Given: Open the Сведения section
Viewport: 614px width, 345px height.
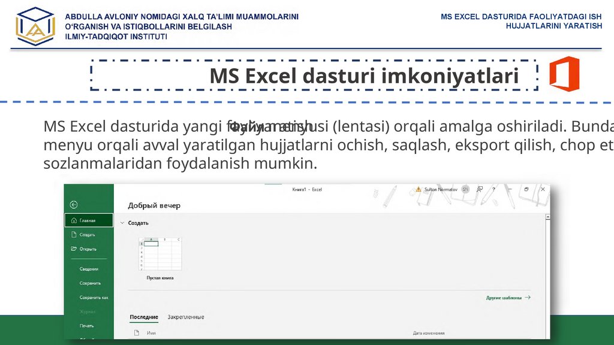Looking at the screenshot, I should tap(89, 269).
